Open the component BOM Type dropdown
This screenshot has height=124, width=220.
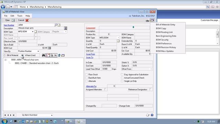(118, 38)
